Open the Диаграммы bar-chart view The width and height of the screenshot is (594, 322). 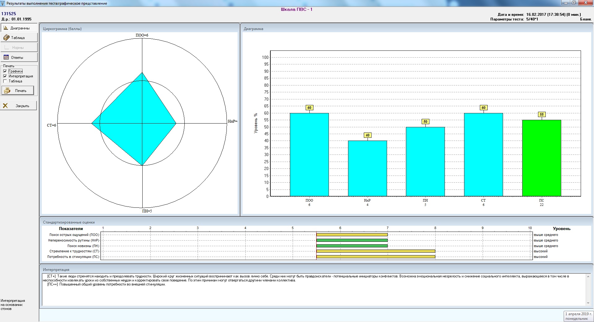point(19,28)
